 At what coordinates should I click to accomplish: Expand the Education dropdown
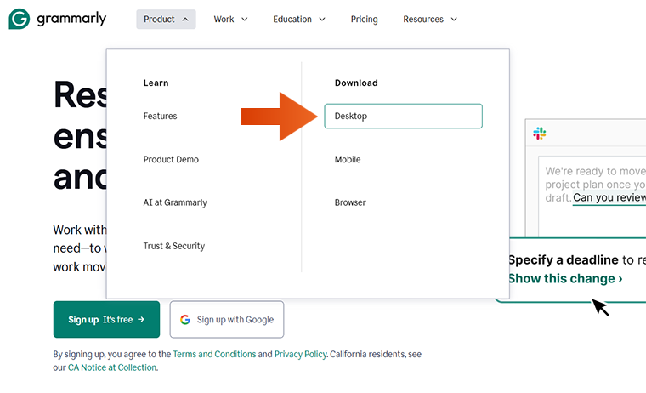(298, 20)
